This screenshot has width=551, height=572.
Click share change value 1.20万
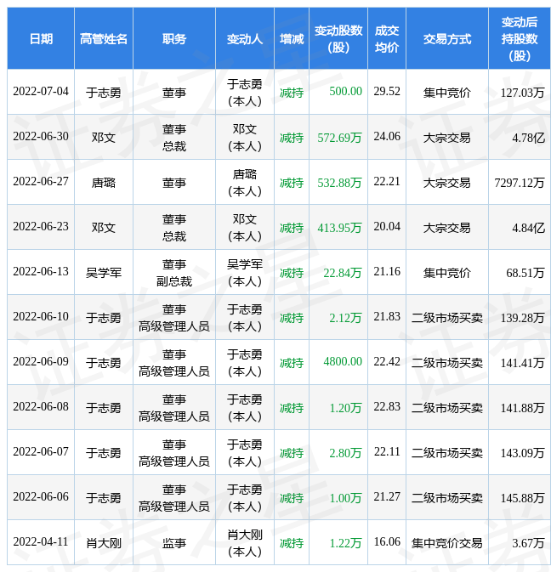coord(345,408)
